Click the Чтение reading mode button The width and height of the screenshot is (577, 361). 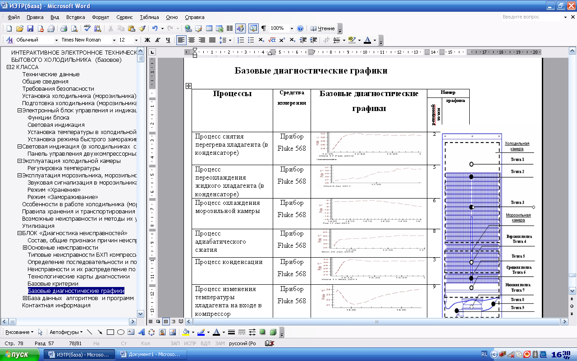pyautogui.click(x=323, y=28)
